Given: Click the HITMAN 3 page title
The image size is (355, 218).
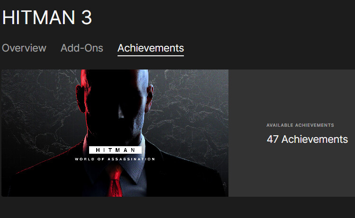Looking at the screenshot, I should pos(47,17).
